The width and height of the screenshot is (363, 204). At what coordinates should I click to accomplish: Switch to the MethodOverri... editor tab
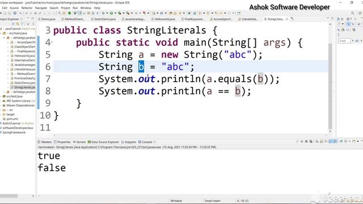[73, 19]
